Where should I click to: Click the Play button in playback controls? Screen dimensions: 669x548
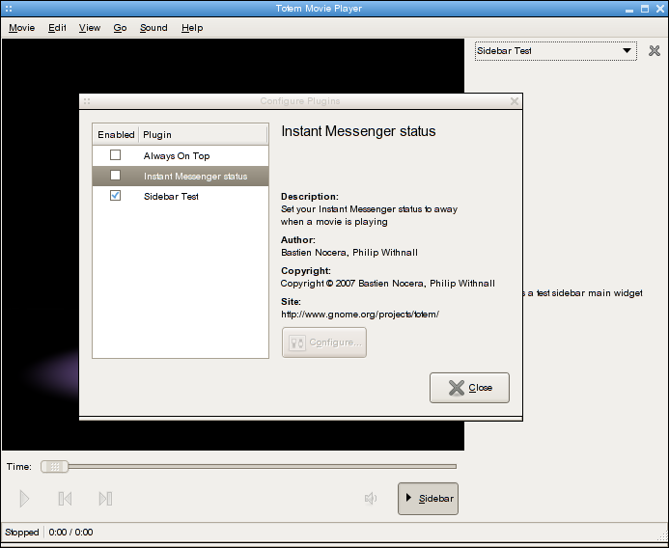pos(24,499)
